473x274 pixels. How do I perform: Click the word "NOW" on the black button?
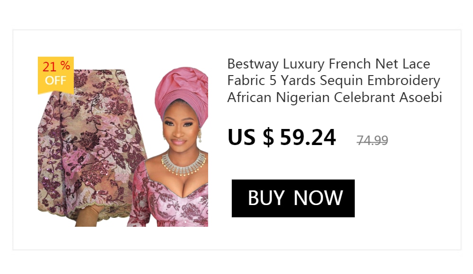(318, 198)
